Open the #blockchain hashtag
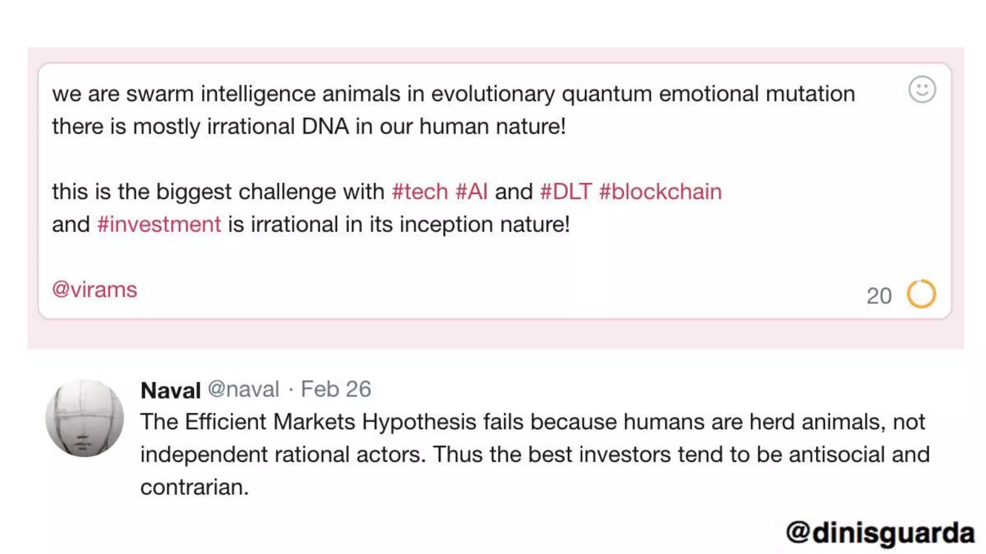Image resolution: width=986 pixels, height=554 pixels. tap(660, 192)
